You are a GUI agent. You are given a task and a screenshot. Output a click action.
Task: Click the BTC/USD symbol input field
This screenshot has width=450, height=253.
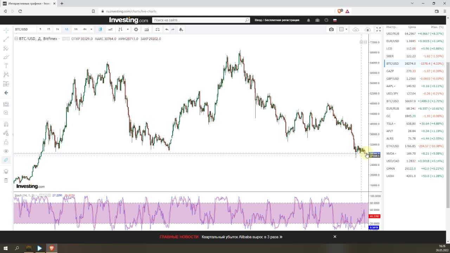(24, 29)
